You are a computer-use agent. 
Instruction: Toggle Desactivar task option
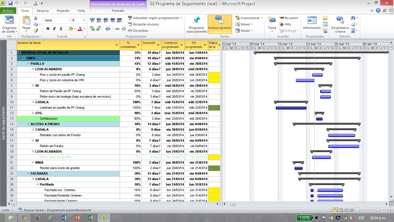[x=138, y=31]
